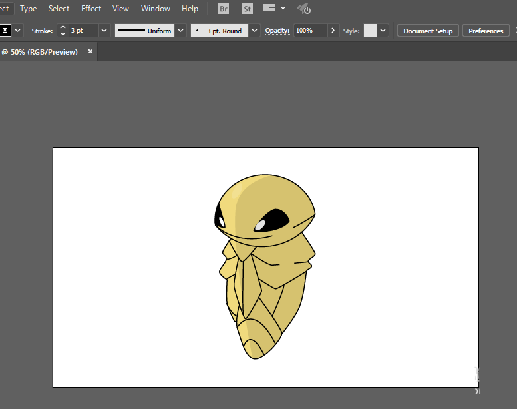Increase stroke weight with up stepper arrow

point(63,27)
